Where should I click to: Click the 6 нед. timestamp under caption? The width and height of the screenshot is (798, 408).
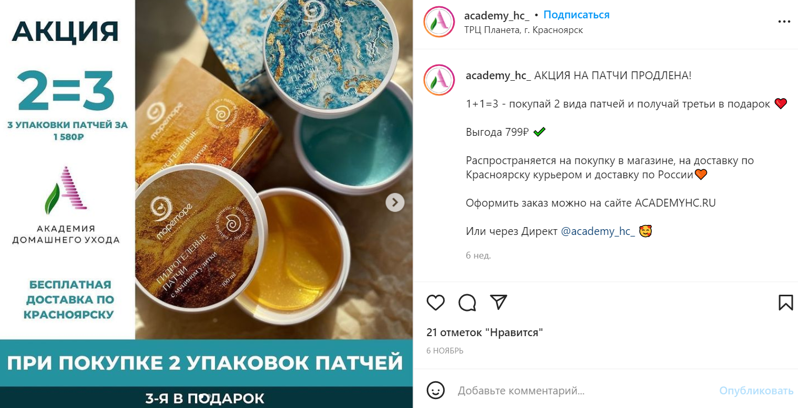478,256
